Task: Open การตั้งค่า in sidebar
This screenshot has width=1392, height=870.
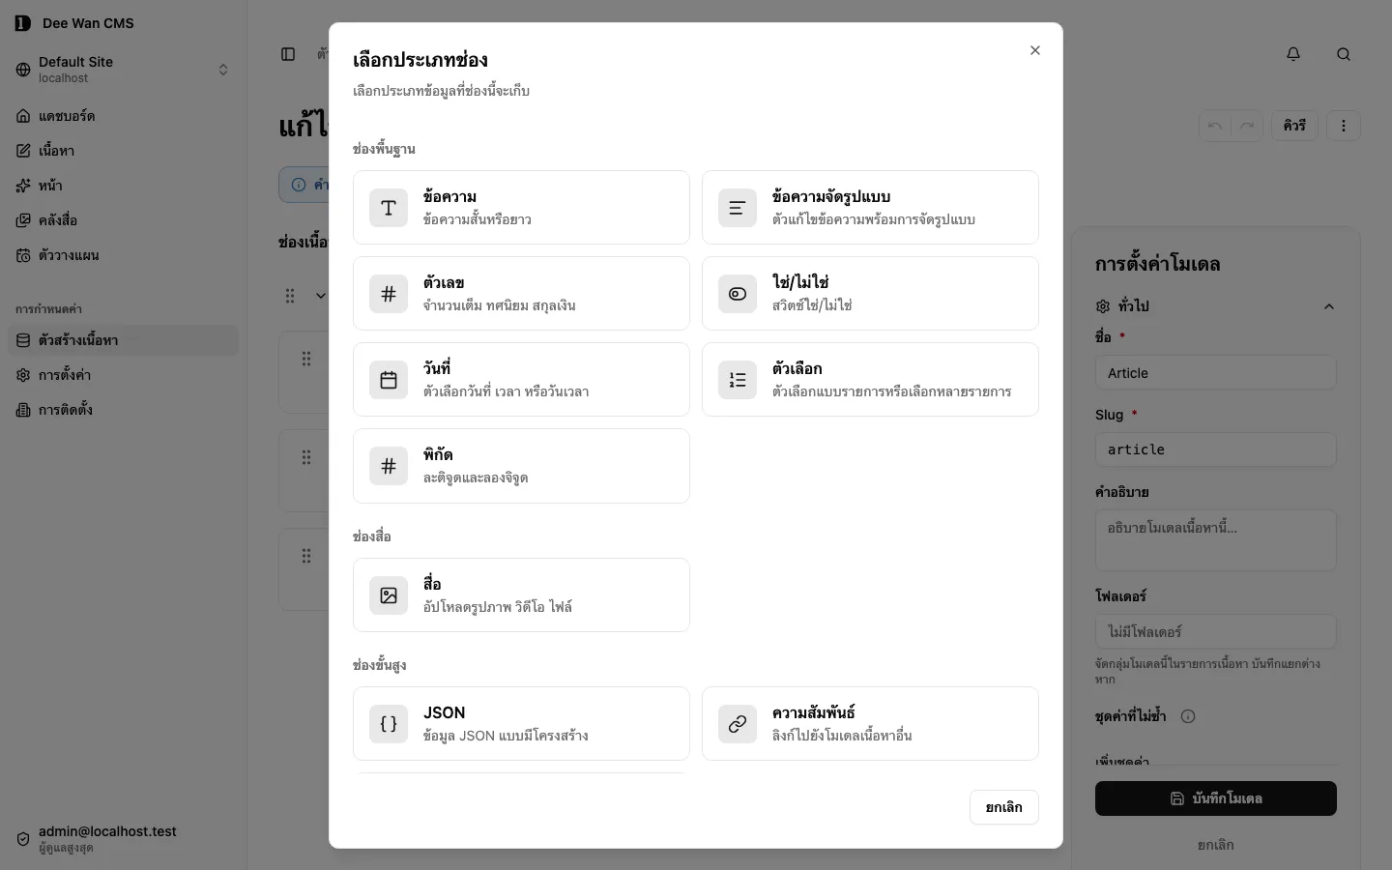Action: coord(124,375)
